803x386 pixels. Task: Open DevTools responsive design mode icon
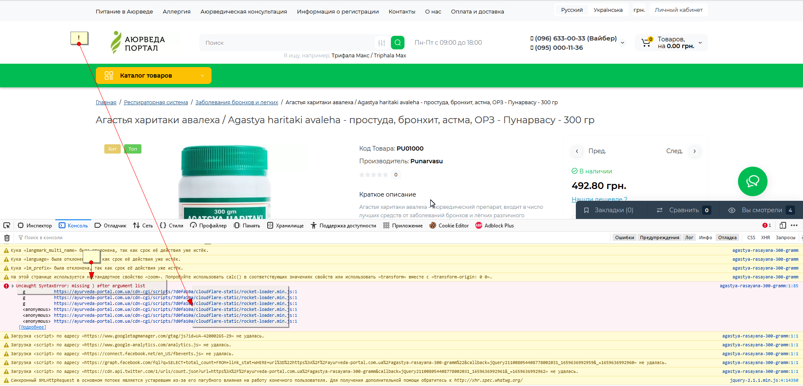pos(783,225)
